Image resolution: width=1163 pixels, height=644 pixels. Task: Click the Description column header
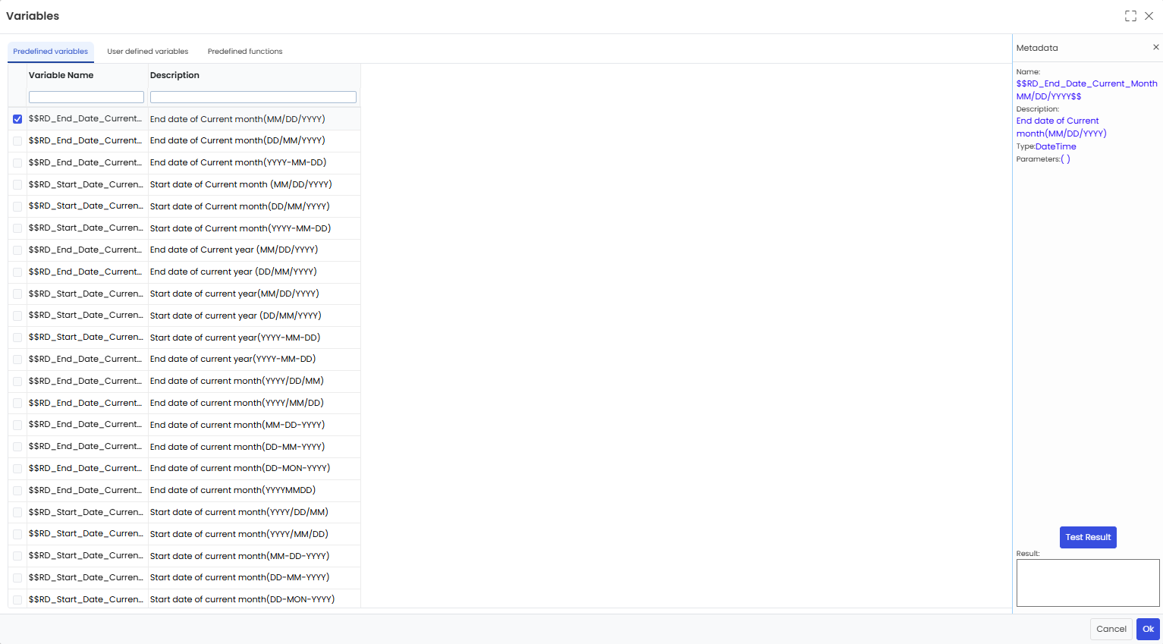[x=174, y=75]
